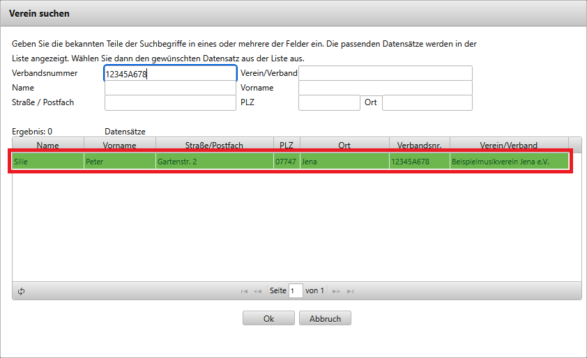
Task: Click the refresh icon in the pager bar
Action: point(22,291)
